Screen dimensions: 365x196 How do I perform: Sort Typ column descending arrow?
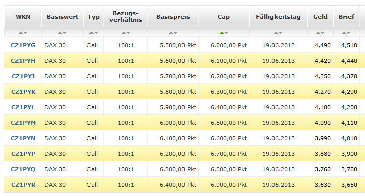(x=96, y=33)
